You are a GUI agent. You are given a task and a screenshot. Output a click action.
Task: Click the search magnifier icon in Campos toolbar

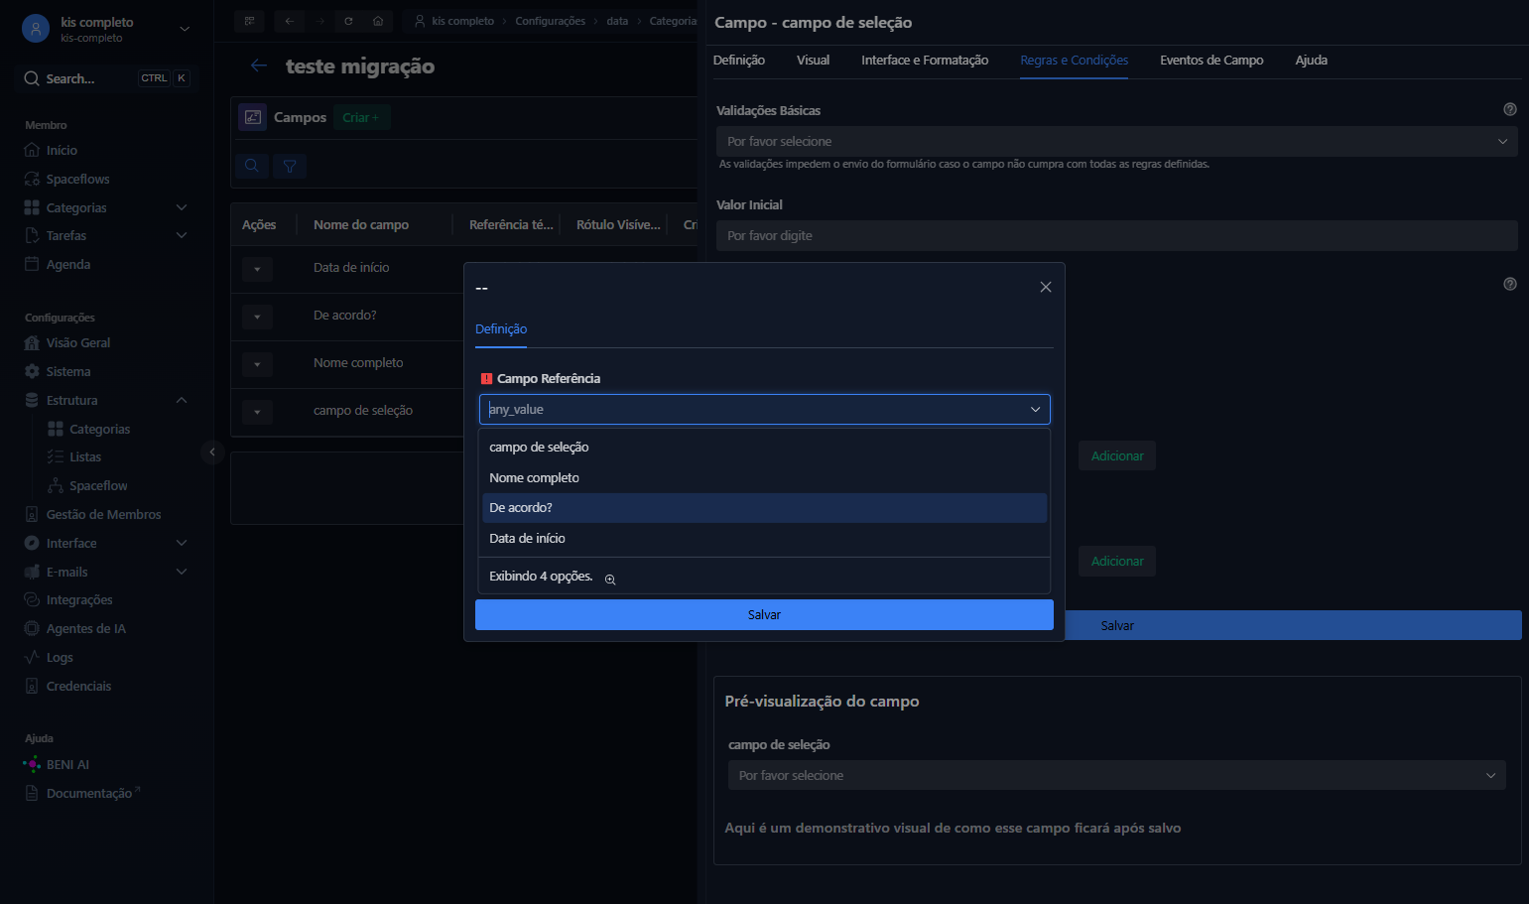pos(252,166)
